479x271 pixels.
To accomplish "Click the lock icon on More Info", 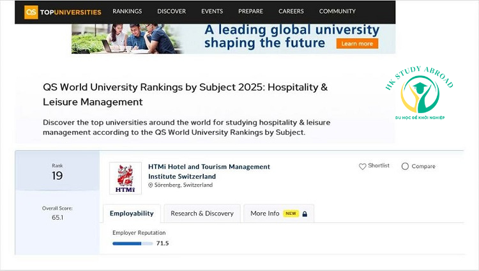I will click(x=305, y=213).
